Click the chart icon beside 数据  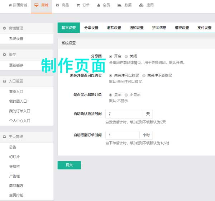tap(119, 5)
